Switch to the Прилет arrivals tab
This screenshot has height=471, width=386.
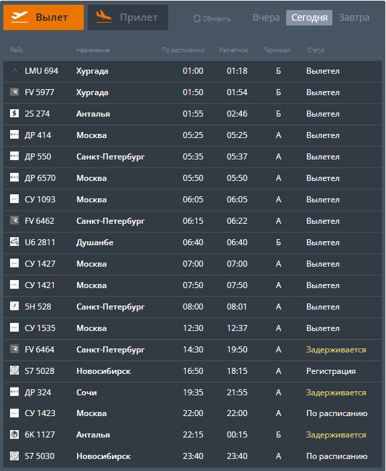click(x=128, y=17)
